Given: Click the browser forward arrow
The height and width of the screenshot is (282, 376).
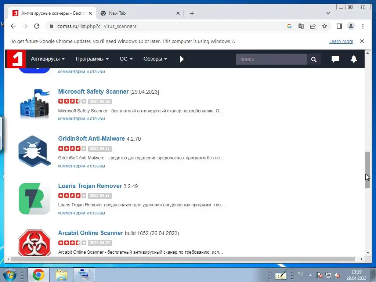Looking at the screenshot, I should click(x=25, y=26).
